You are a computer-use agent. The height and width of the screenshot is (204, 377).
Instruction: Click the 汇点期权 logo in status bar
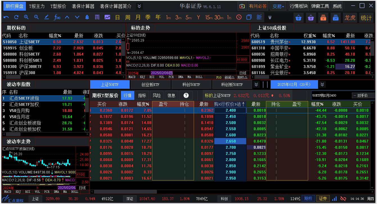click(x=13, y=199)
